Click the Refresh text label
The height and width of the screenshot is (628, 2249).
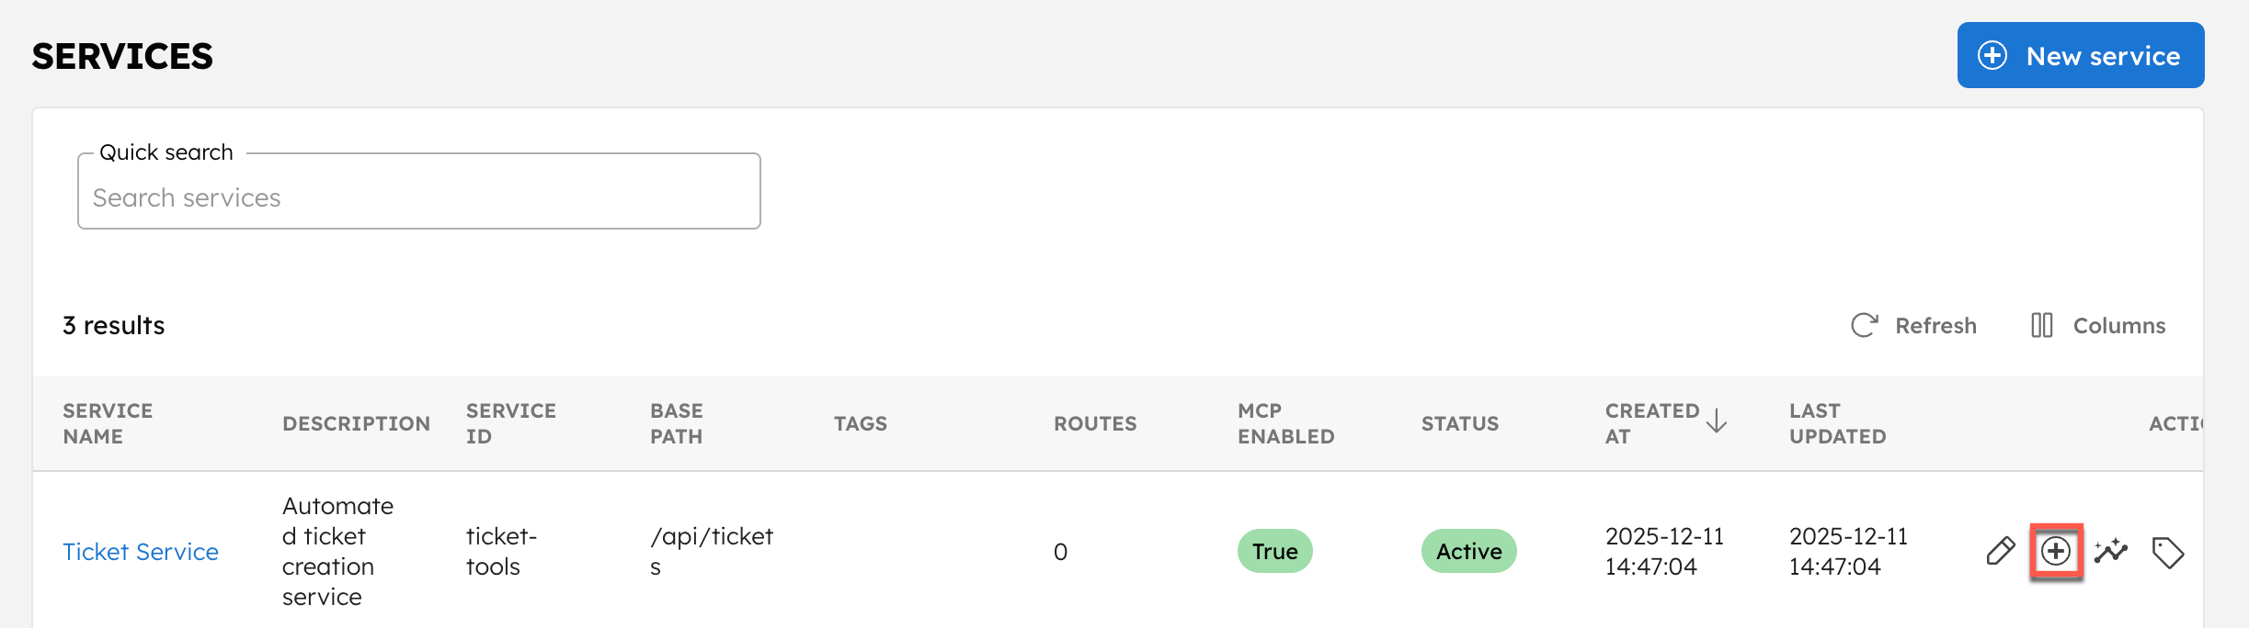point(1936,325)
